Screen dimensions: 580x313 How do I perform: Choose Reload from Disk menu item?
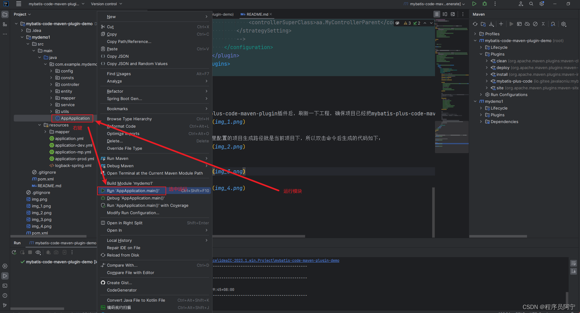click(155, 255)
